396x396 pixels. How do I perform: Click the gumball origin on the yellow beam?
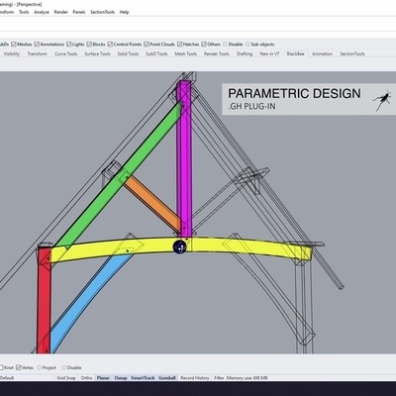coord(180,247)
